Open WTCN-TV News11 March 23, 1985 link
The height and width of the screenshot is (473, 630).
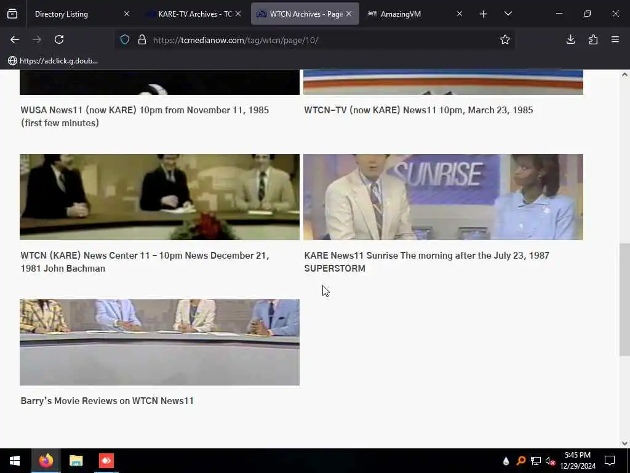pos(418,110)
